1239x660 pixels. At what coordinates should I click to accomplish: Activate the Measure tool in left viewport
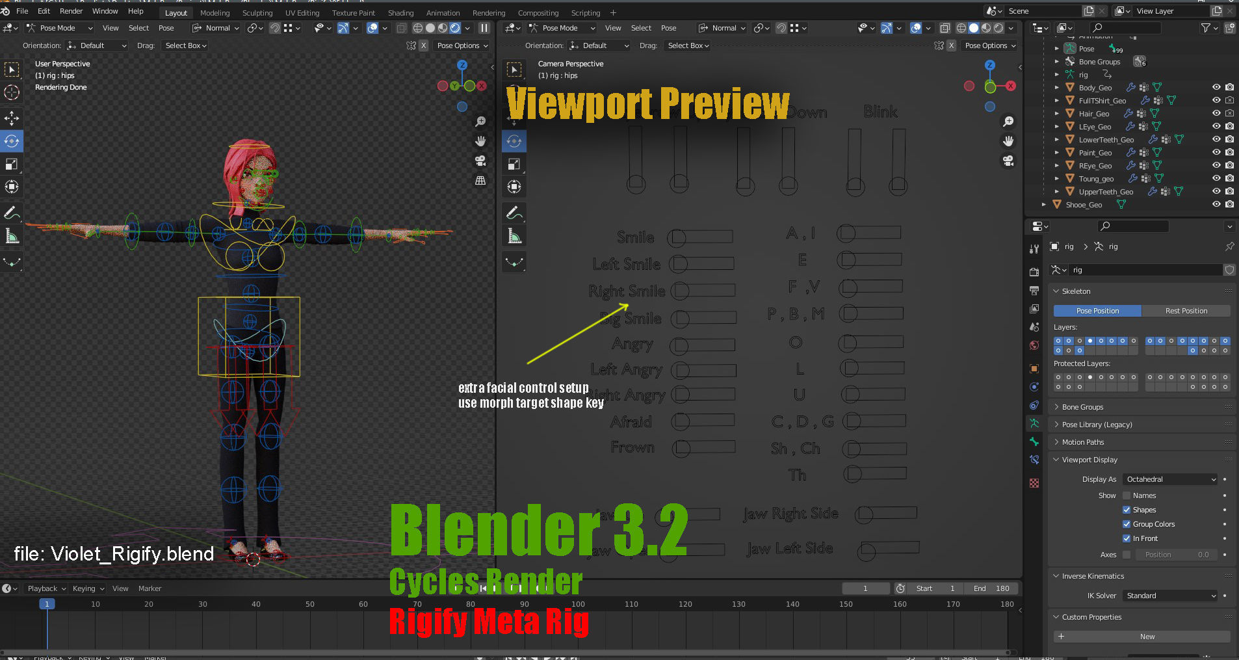click(x=12, y=236)
